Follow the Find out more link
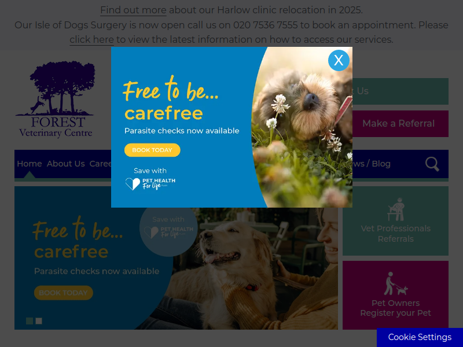This screenshot has height=347, width=463. pyautogui.click(x=133, y=10)
